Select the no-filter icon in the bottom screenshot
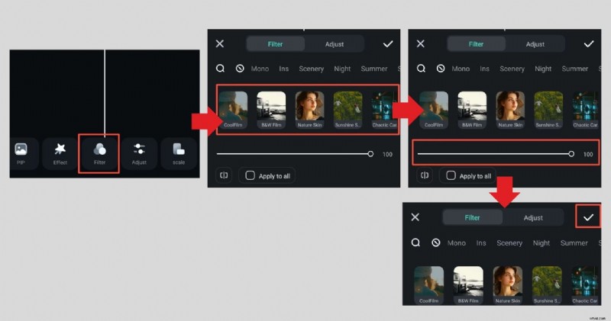611x321 pixels. coord(435,242)
